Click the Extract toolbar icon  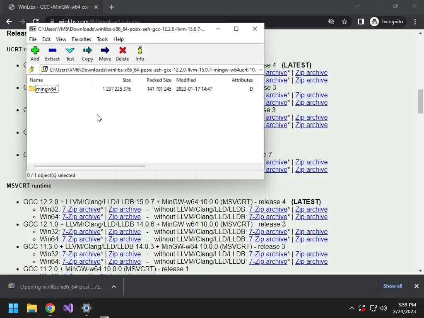[52, 53]
